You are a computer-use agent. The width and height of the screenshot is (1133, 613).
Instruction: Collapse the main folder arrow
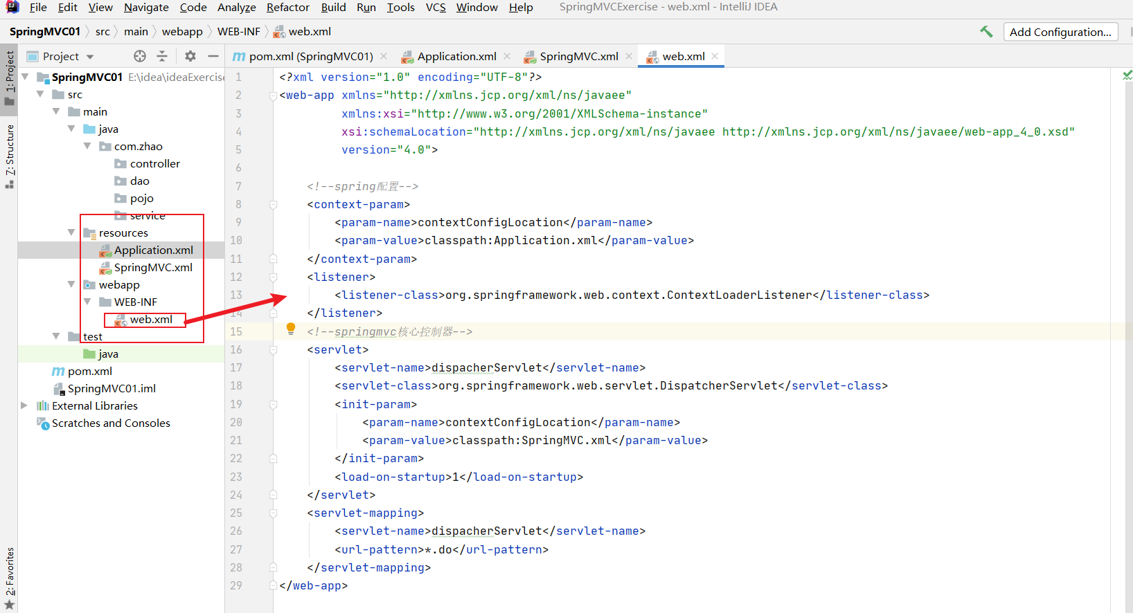(57, 111)
